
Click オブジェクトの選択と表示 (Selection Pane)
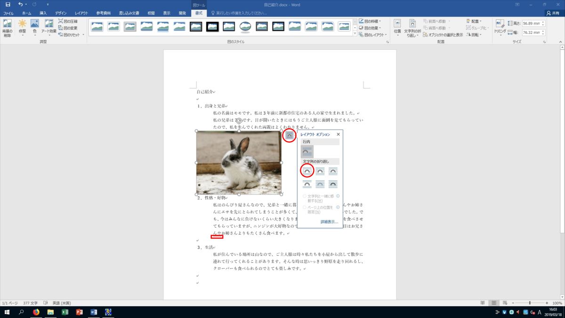tap(443, 34)
